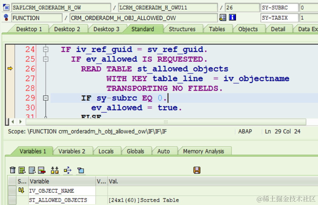
Task: Click the trash delete icon in variables toolbar
Action: pos(13,170)
